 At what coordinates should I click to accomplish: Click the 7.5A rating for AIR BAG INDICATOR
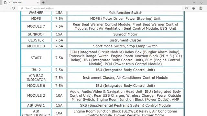(x=59, y=78)
